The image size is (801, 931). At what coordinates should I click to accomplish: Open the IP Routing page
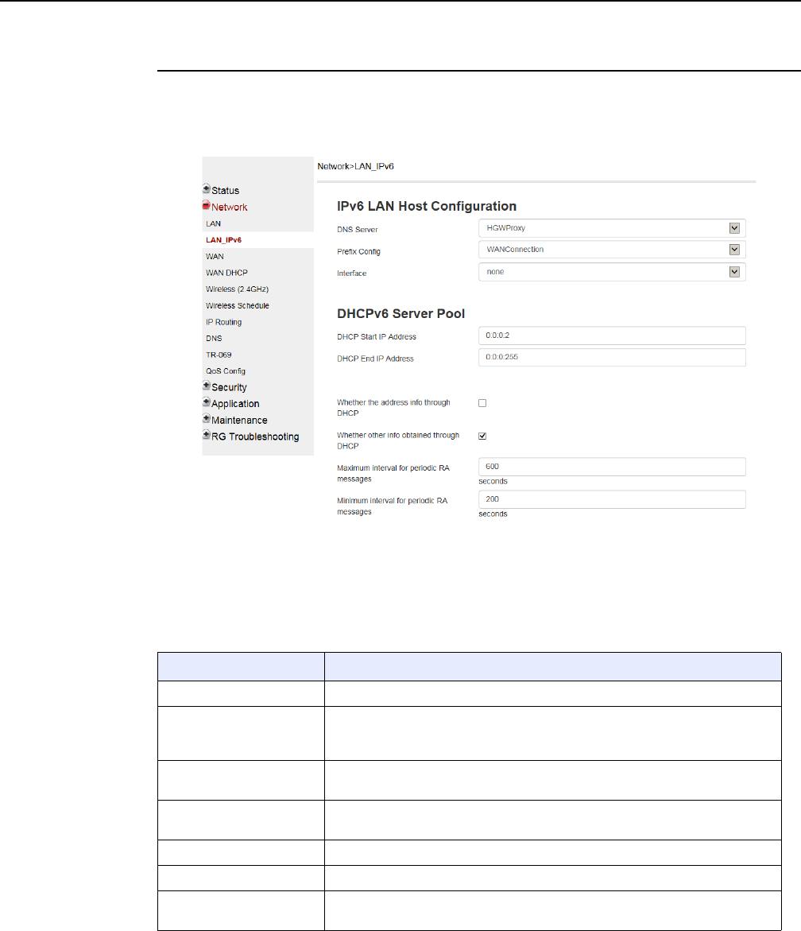tap(223, 322)
